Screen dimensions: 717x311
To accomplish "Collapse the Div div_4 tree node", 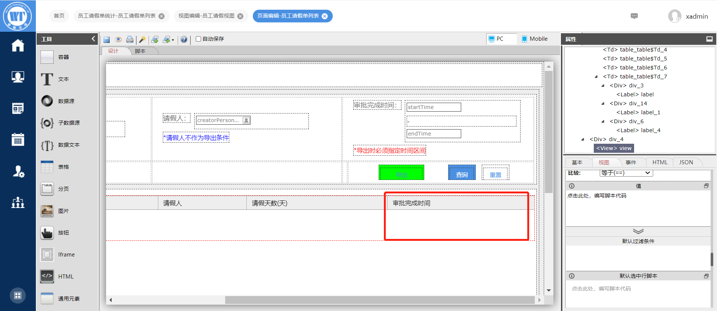I will point(583,139).
